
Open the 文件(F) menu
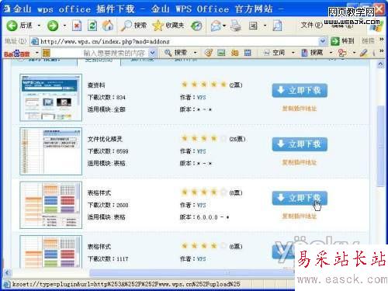(312, 25)
